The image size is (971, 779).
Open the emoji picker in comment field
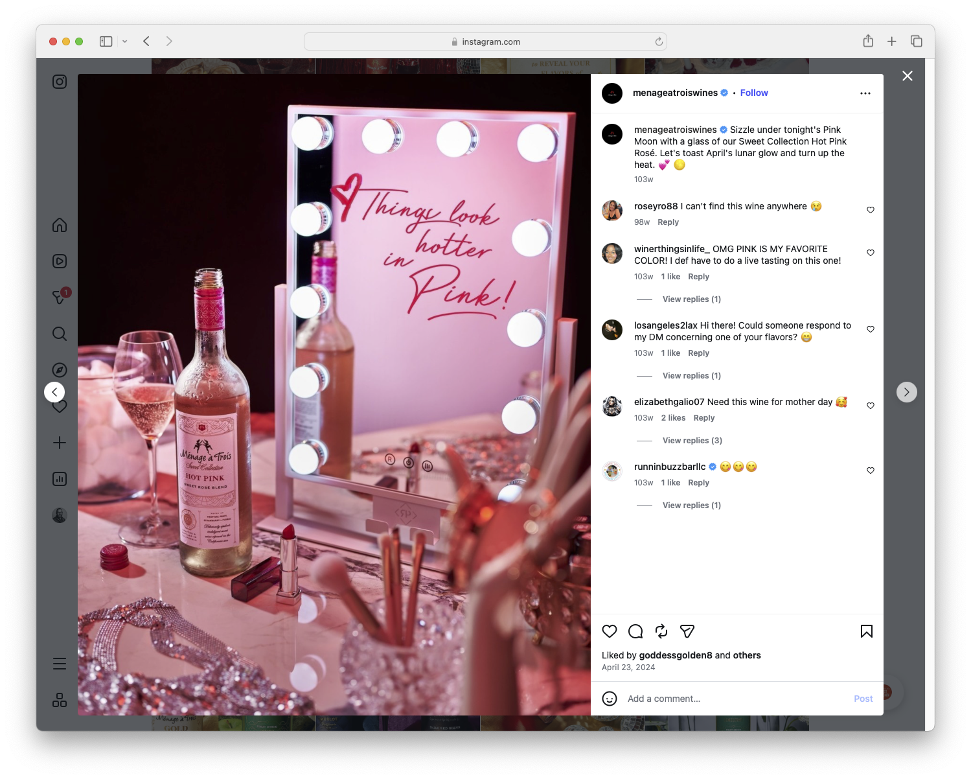610,699
